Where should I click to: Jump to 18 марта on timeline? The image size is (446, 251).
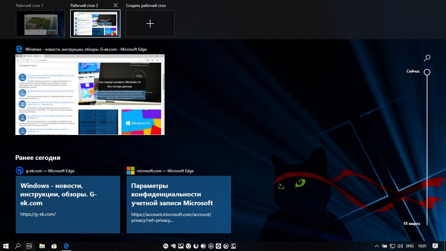click(411, 223)
